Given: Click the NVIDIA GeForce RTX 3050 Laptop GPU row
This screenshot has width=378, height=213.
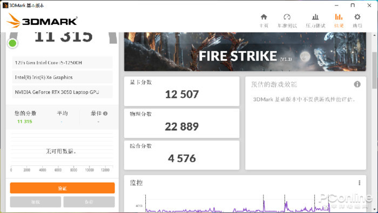Looking at the screenshot, I should [x=62, y=92].
